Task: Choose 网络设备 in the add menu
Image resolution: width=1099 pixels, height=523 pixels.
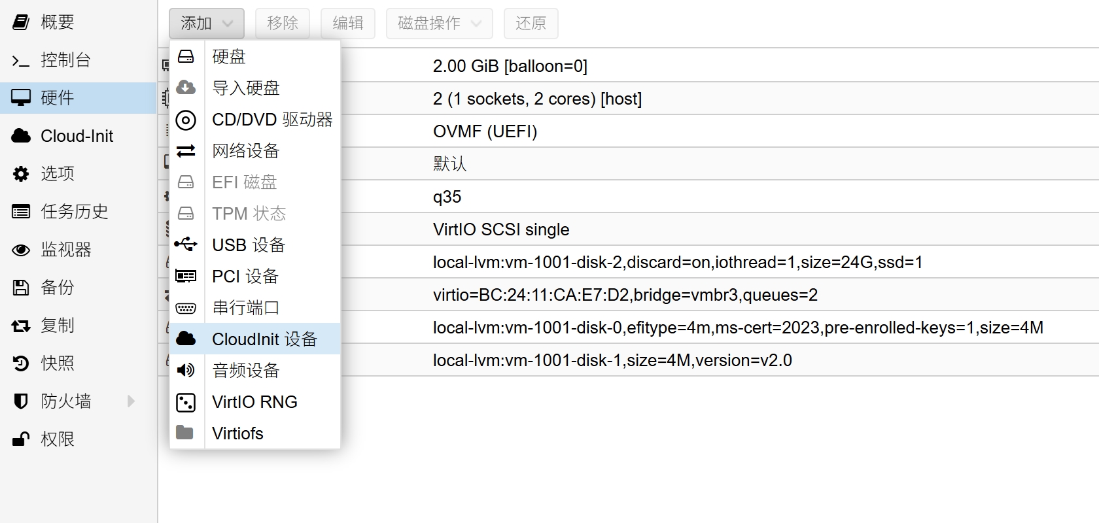Action: click(246, 151)
